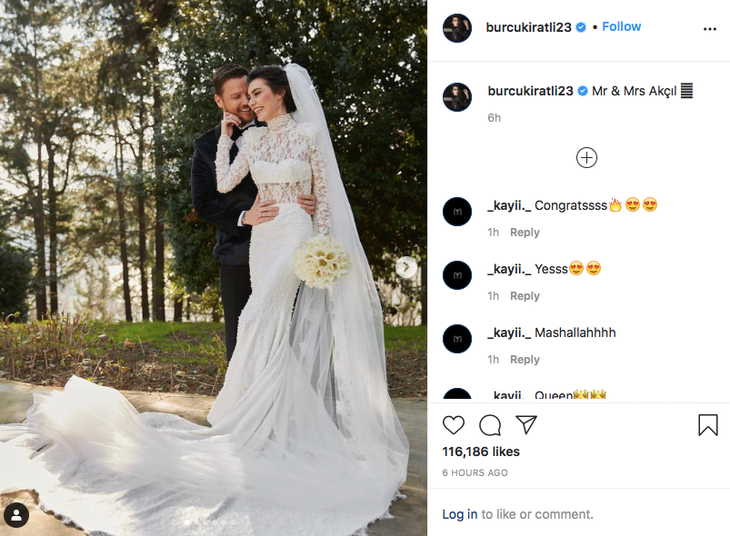This screenshot has width=730, height=536.
Task: Reply to the Mashallahhhh comment
Action: [525, 360]
